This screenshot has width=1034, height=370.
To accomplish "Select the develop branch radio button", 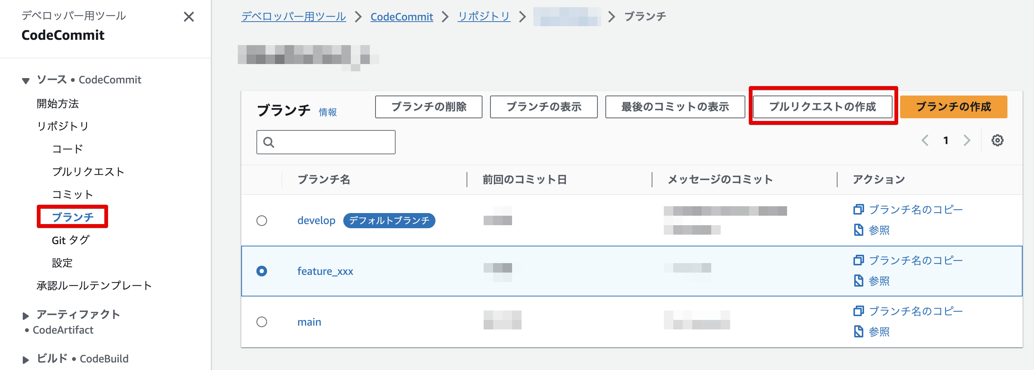I will tap(262, 220).
